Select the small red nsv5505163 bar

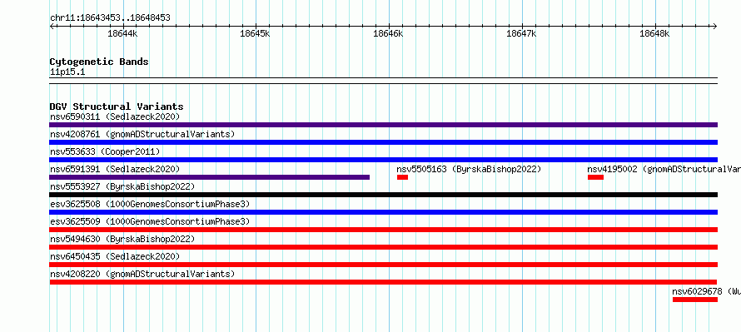(x=402, y=177)
